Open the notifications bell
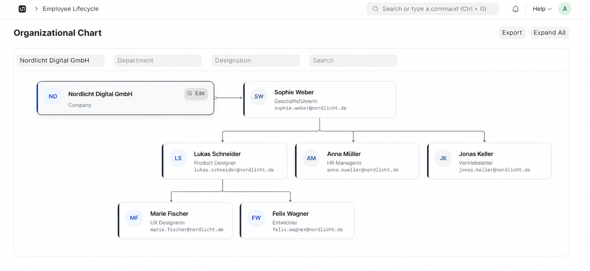Viewport: 590px width, 271px height. [515, 9]
